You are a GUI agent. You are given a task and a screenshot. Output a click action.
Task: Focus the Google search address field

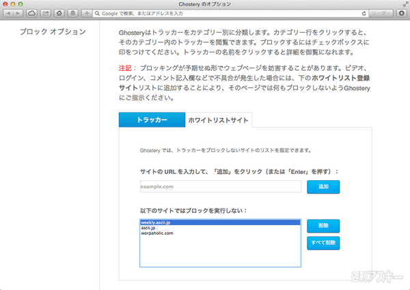coord(230,14)
